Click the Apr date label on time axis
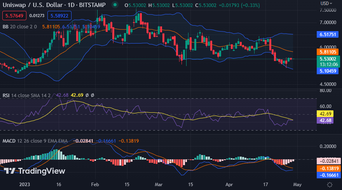Screen dimensions: 342x190 (x=229, y=185)
